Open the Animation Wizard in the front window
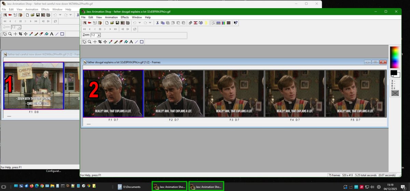The width and height of the screenshot is (410, 191). (84, 23)
